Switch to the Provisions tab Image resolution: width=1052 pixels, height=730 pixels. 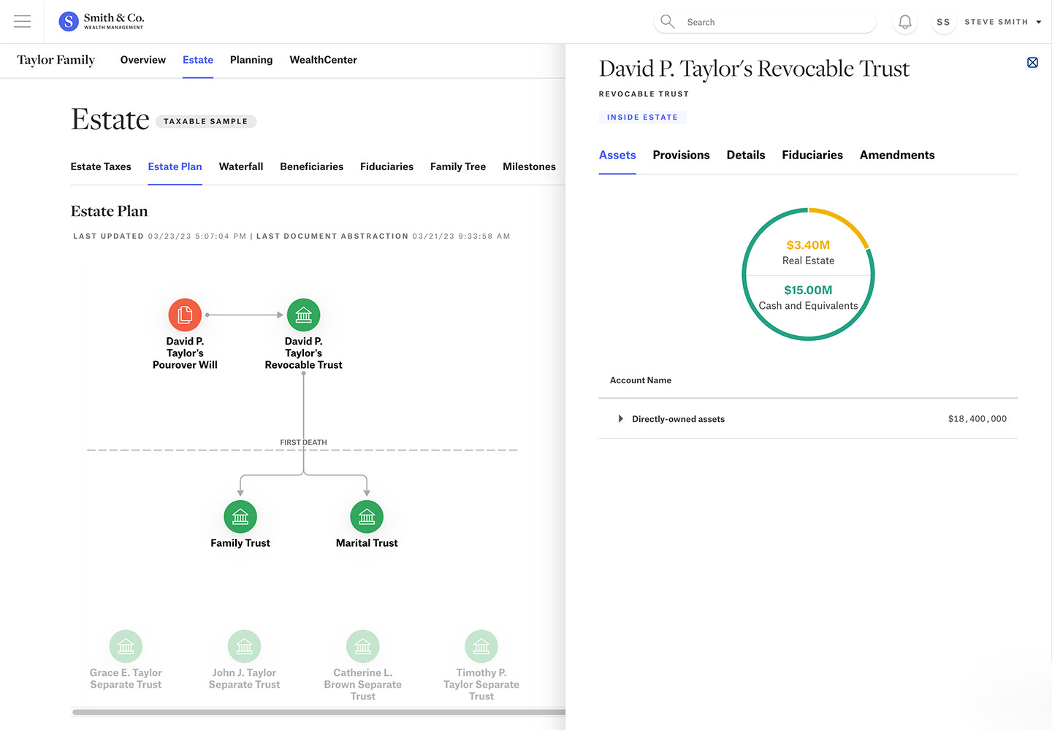(x=681, y=155)
